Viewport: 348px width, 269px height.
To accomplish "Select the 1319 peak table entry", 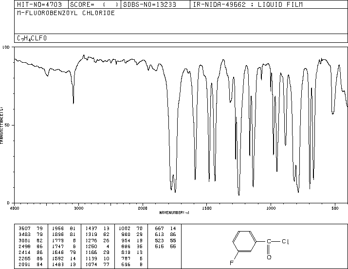I will pos(97,234).
